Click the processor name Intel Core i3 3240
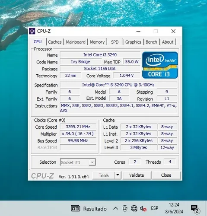 click(x=100, y=55)
